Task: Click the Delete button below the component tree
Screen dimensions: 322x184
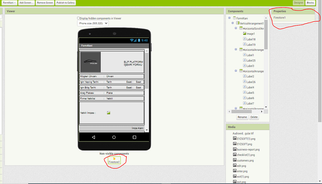Action: (x=254, y=117)
